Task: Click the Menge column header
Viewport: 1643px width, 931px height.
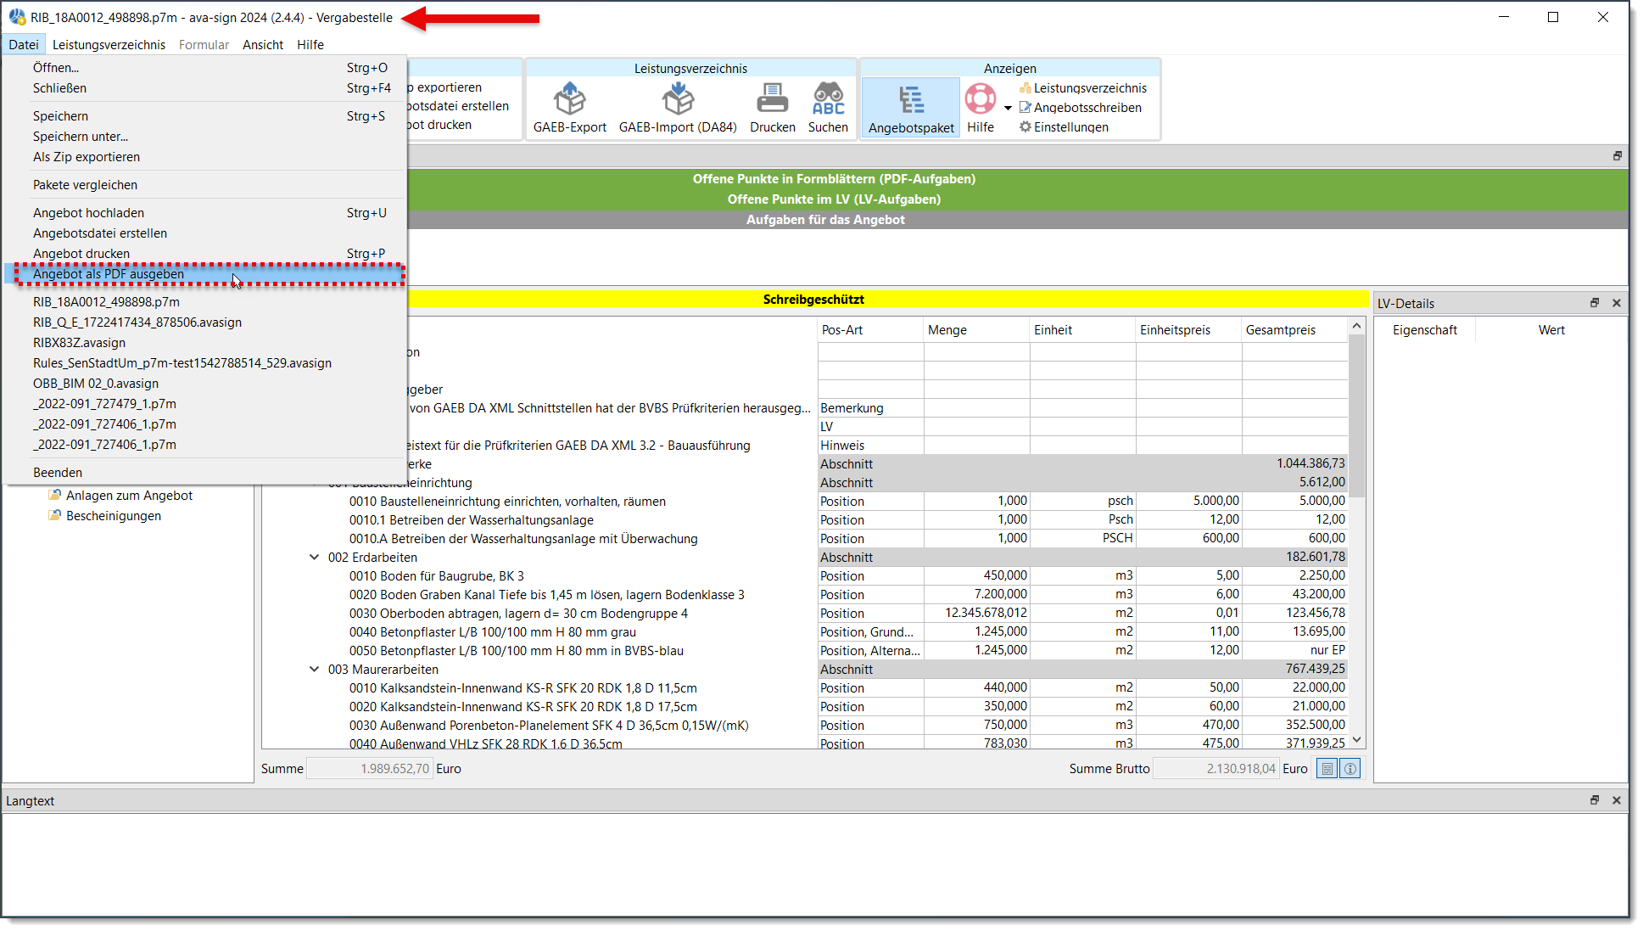Action: (975, 330)
